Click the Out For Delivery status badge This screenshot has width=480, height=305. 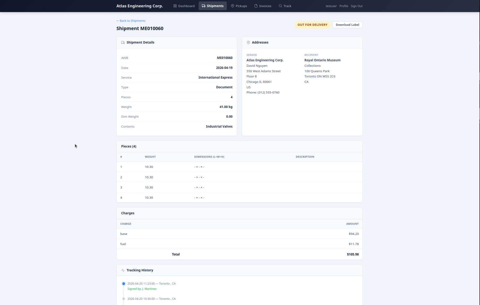coord(312,25)
